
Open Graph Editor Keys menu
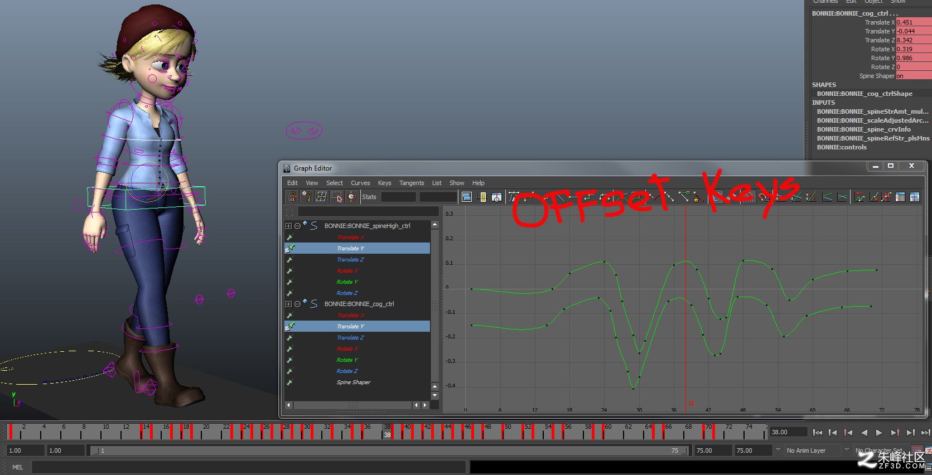[384, 183]
